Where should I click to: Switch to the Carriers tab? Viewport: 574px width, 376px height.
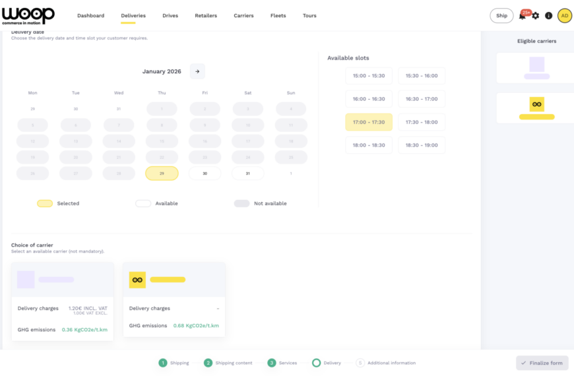pos(243,16)
